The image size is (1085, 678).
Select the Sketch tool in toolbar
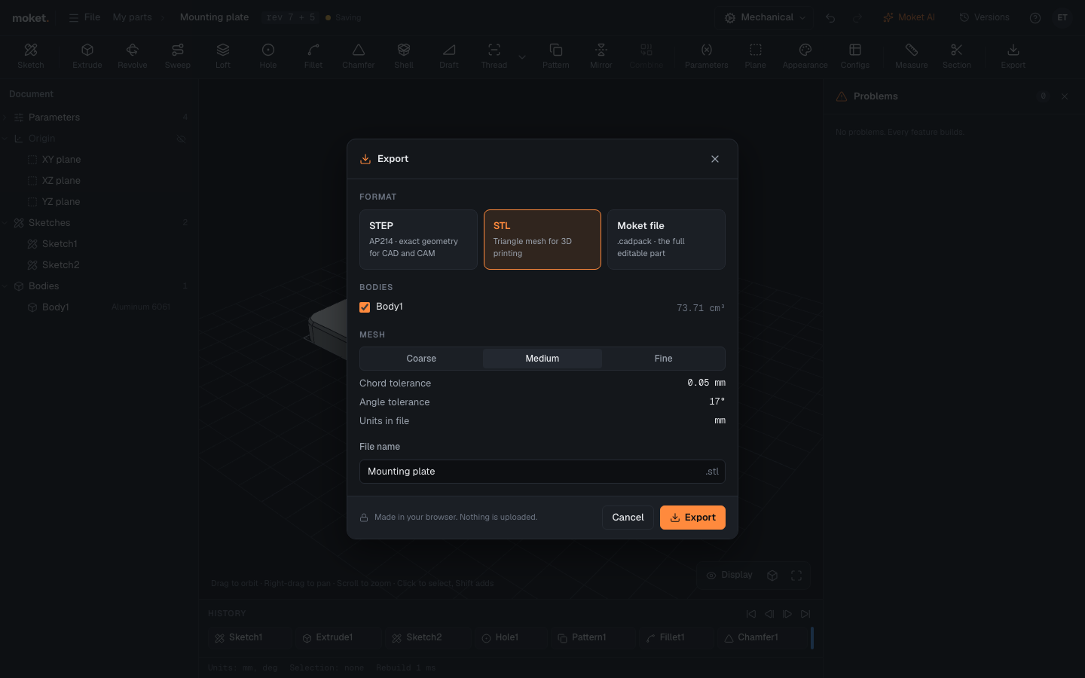pyautogui.click(x=31, y=56)
